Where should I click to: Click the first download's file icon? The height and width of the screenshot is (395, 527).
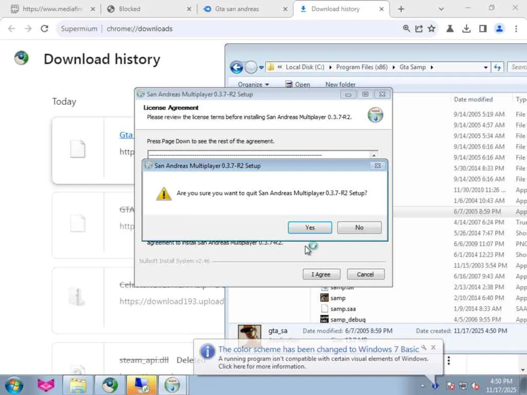(x=78, y=149)
